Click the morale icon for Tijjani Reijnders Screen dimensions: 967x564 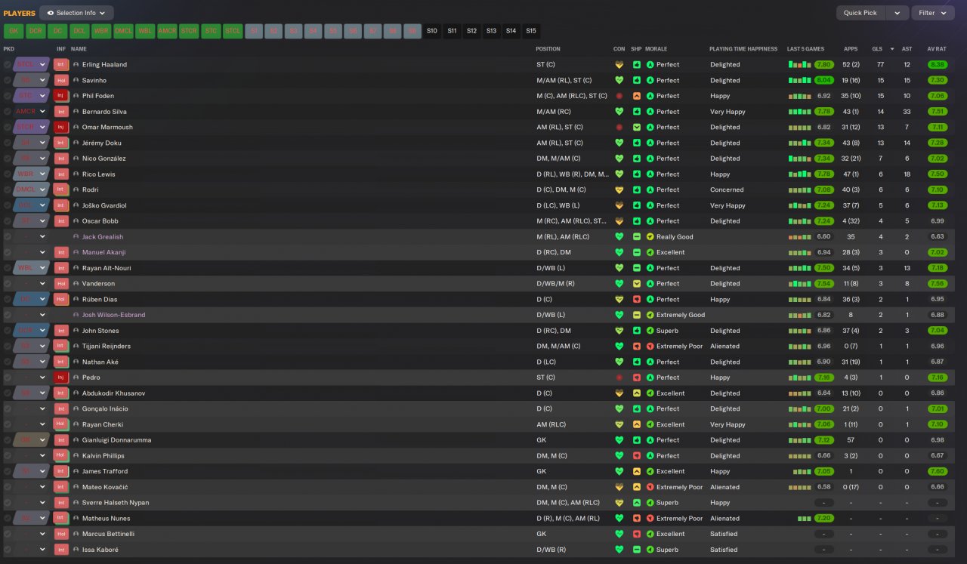650,347
